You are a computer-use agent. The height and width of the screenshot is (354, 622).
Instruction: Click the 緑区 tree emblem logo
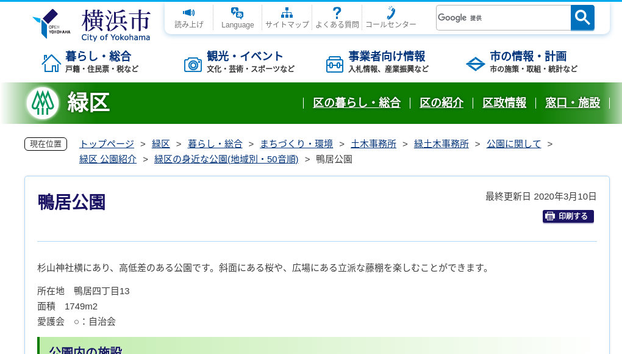pyautogui.click(x=41, y=102)
